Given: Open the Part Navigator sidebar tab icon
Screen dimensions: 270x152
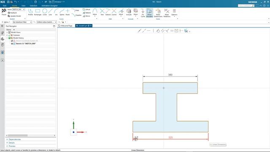Looking at the screenshot, I should 3,39.
